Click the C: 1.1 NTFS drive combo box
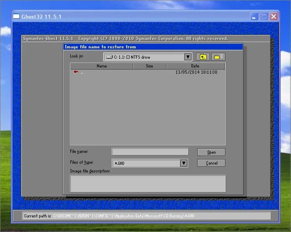Viewport: 291px width, 232px height. (147, 57)
